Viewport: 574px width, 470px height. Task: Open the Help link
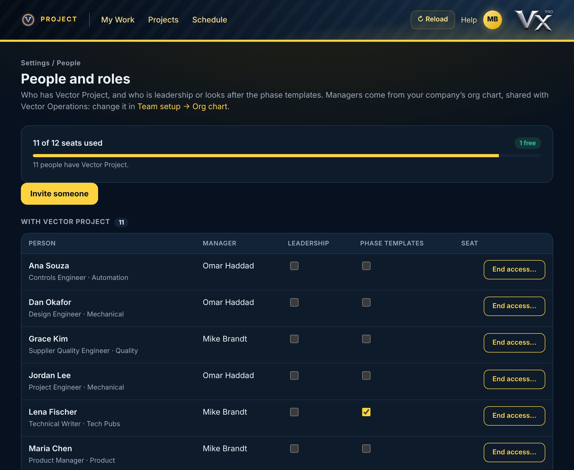click(x=469, y=20)
